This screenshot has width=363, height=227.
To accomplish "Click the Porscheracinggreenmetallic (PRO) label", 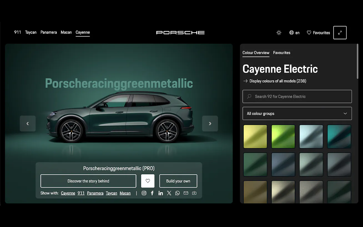I will [x=119, y=168].
